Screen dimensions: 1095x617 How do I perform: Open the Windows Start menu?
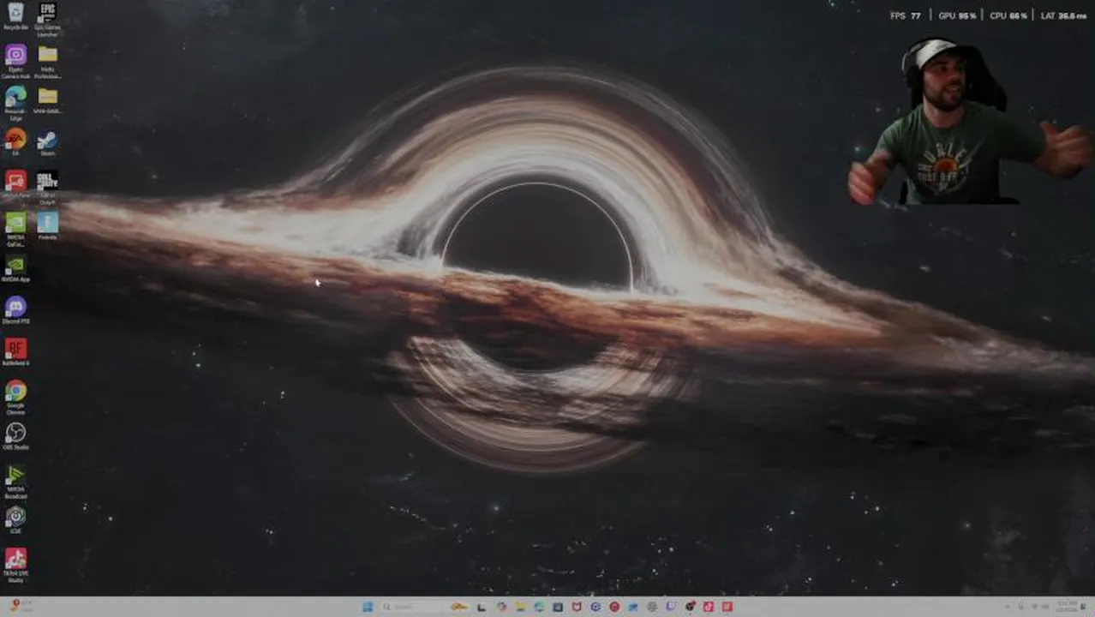point(368,607)
